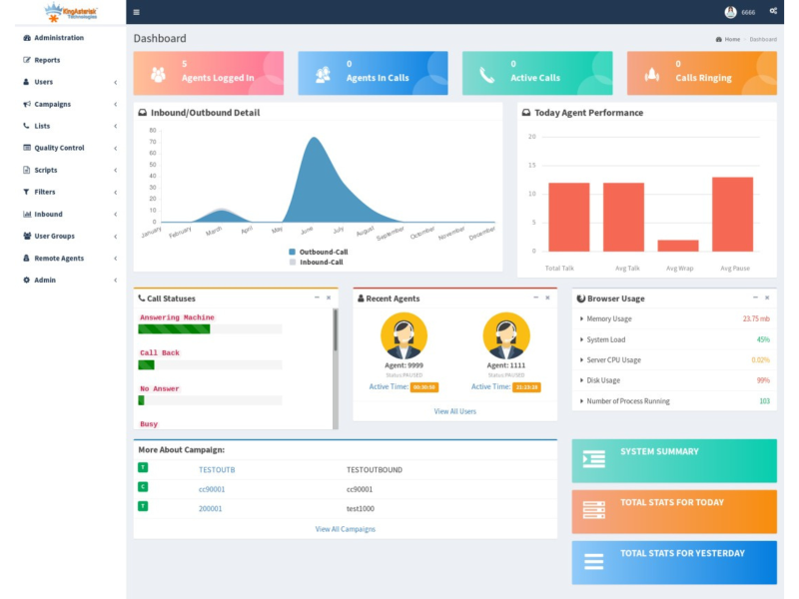
Task: Toggle the Inbound-Call legend series
Action: pyautogui.click(x=293, y=262)
